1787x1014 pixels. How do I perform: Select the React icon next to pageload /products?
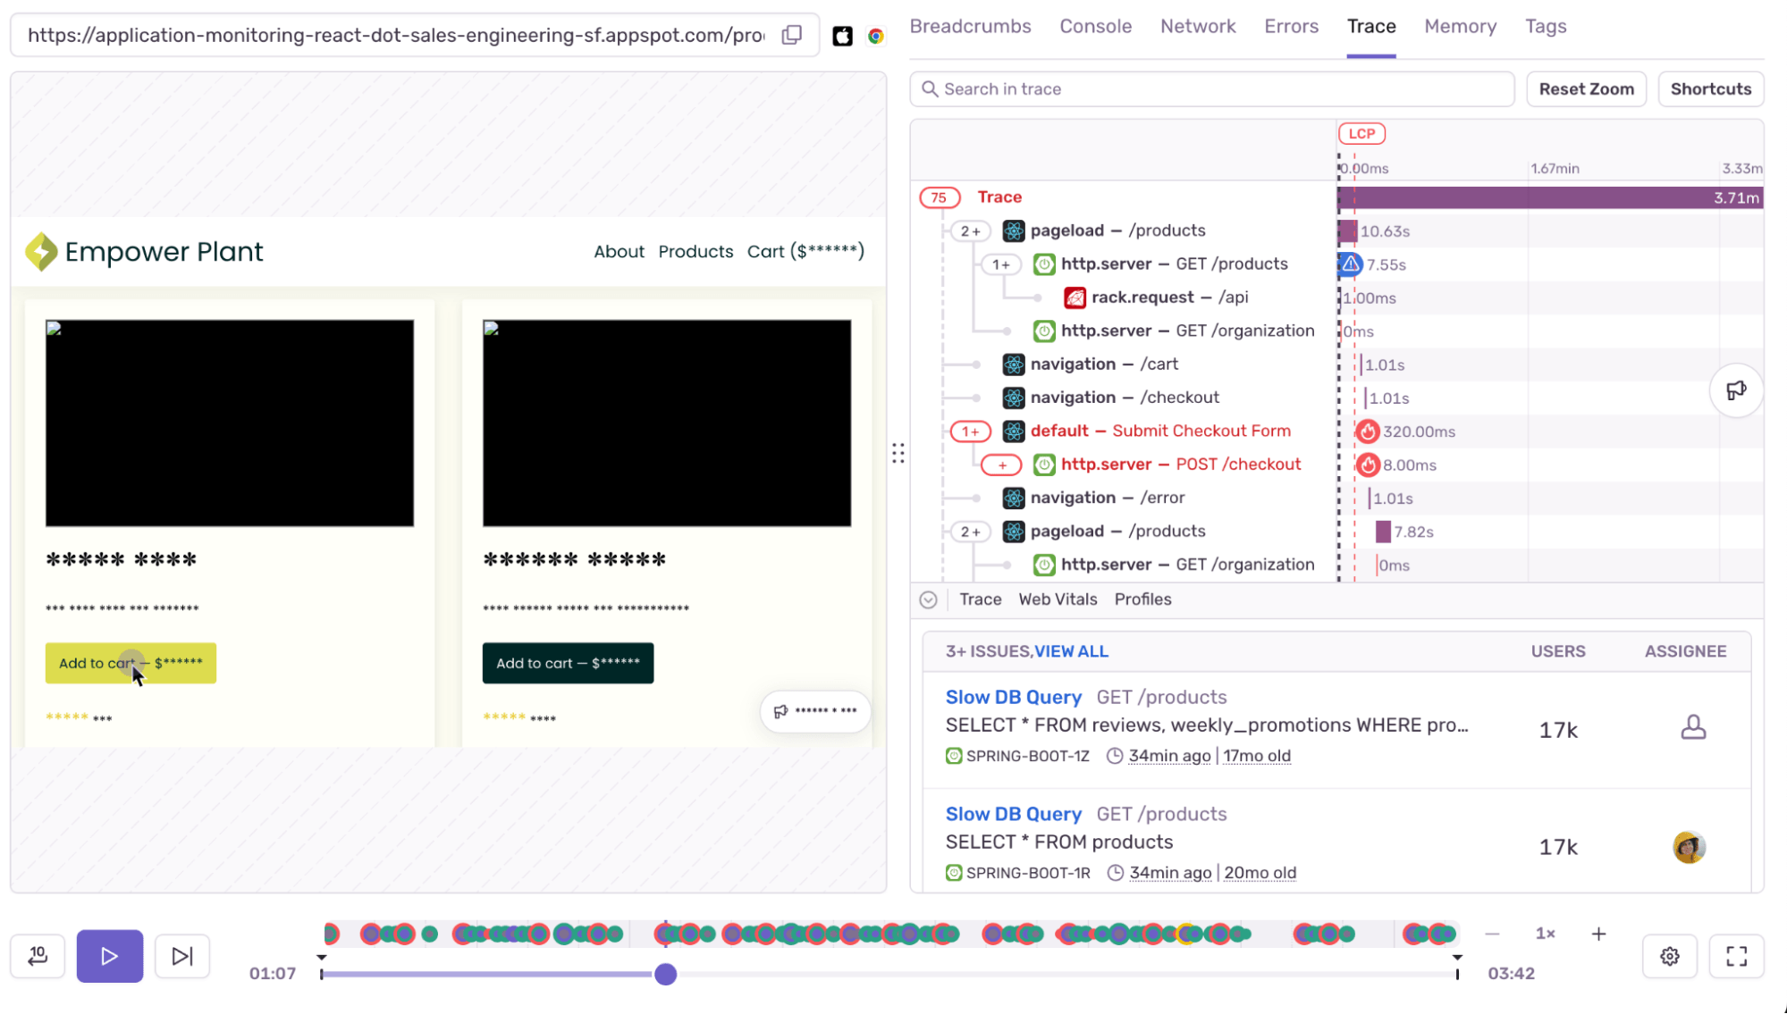point(1013,230)
